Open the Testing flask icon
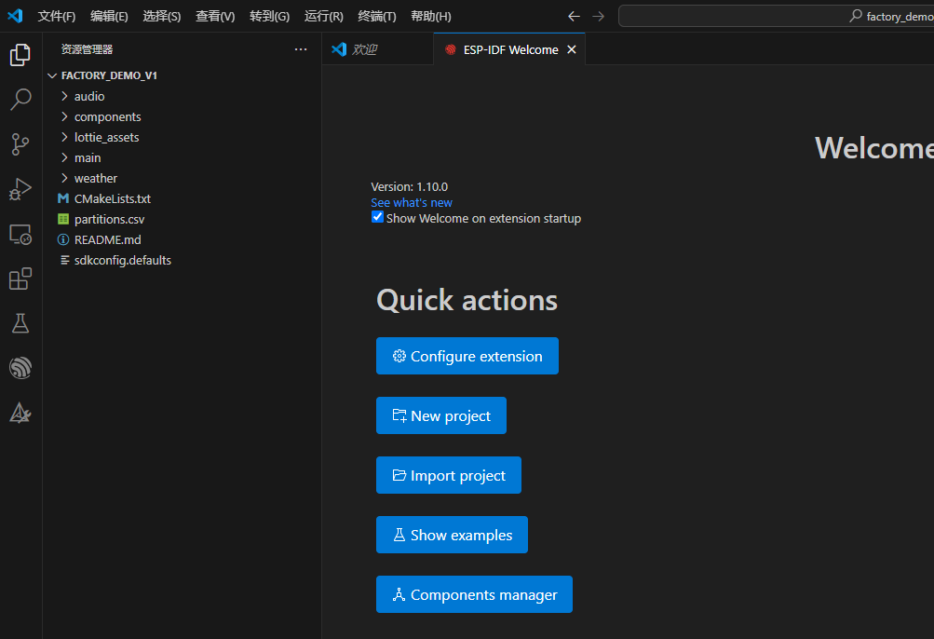Screen dimensions: 934x639 click(20, 323)
